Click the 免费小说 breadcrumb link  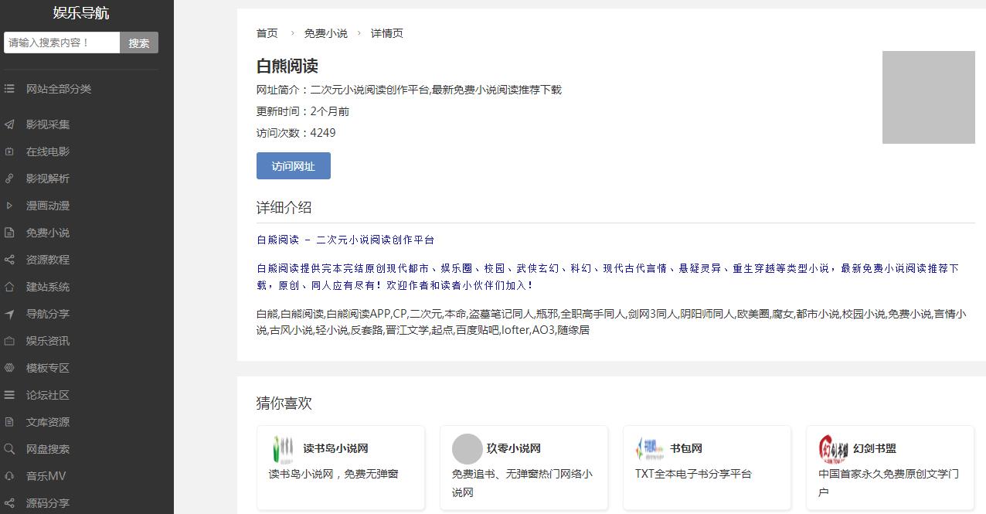point(325,33)
